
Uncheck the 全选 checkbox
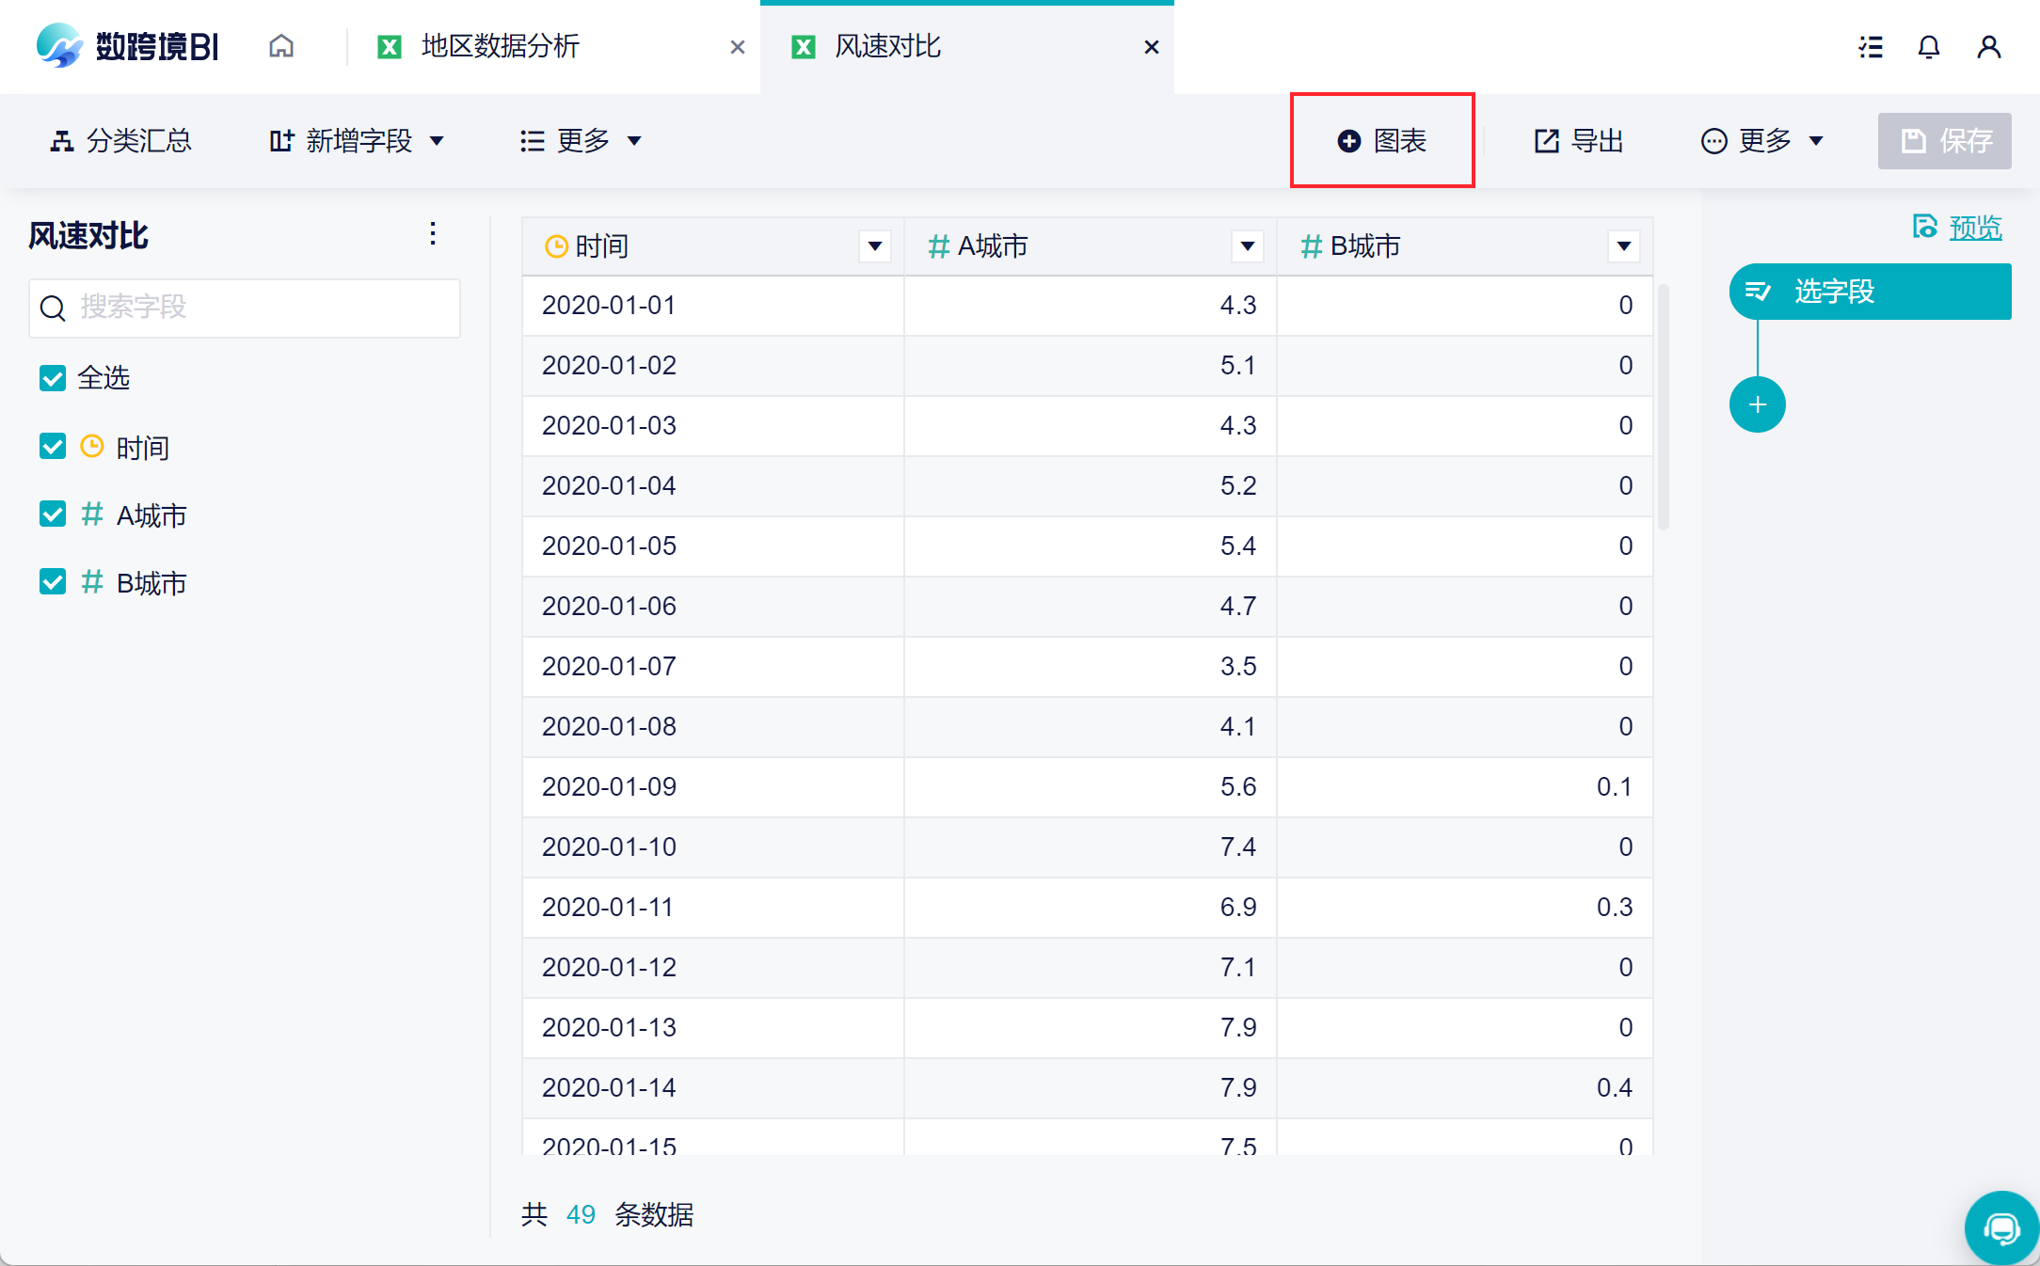(53, 378)
